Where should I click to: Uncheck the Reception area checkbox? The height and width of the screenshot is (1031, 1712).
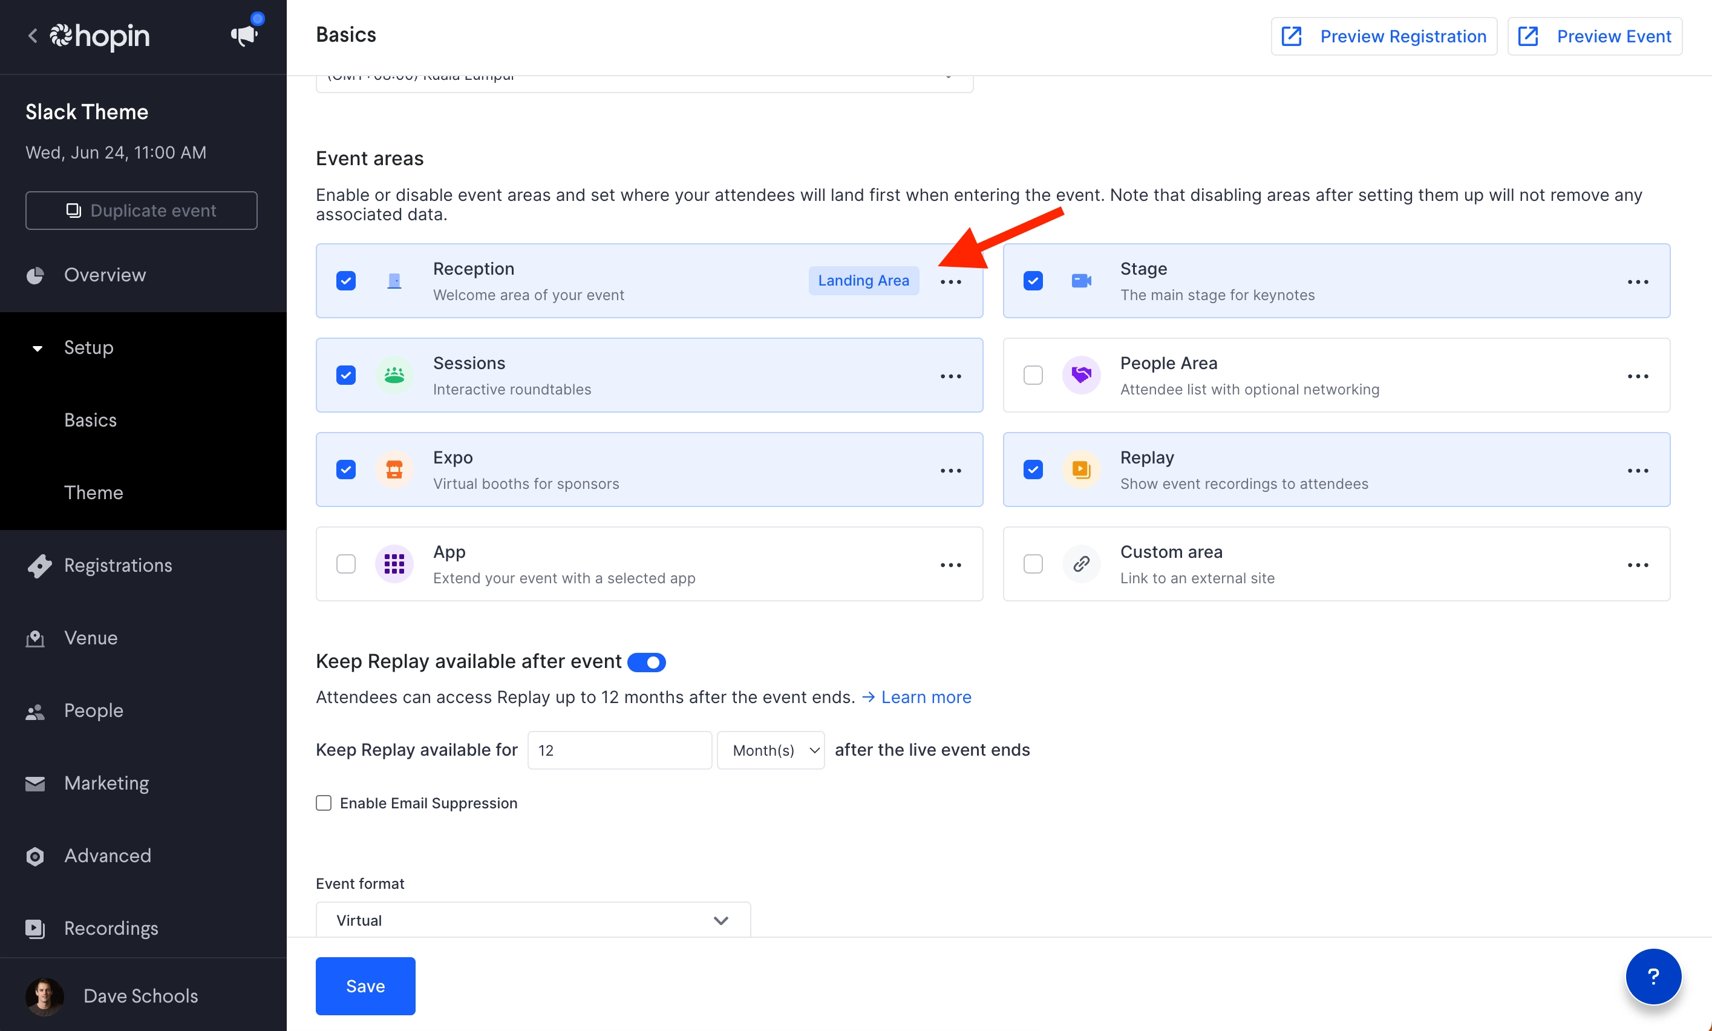click(x=346, y=281)
